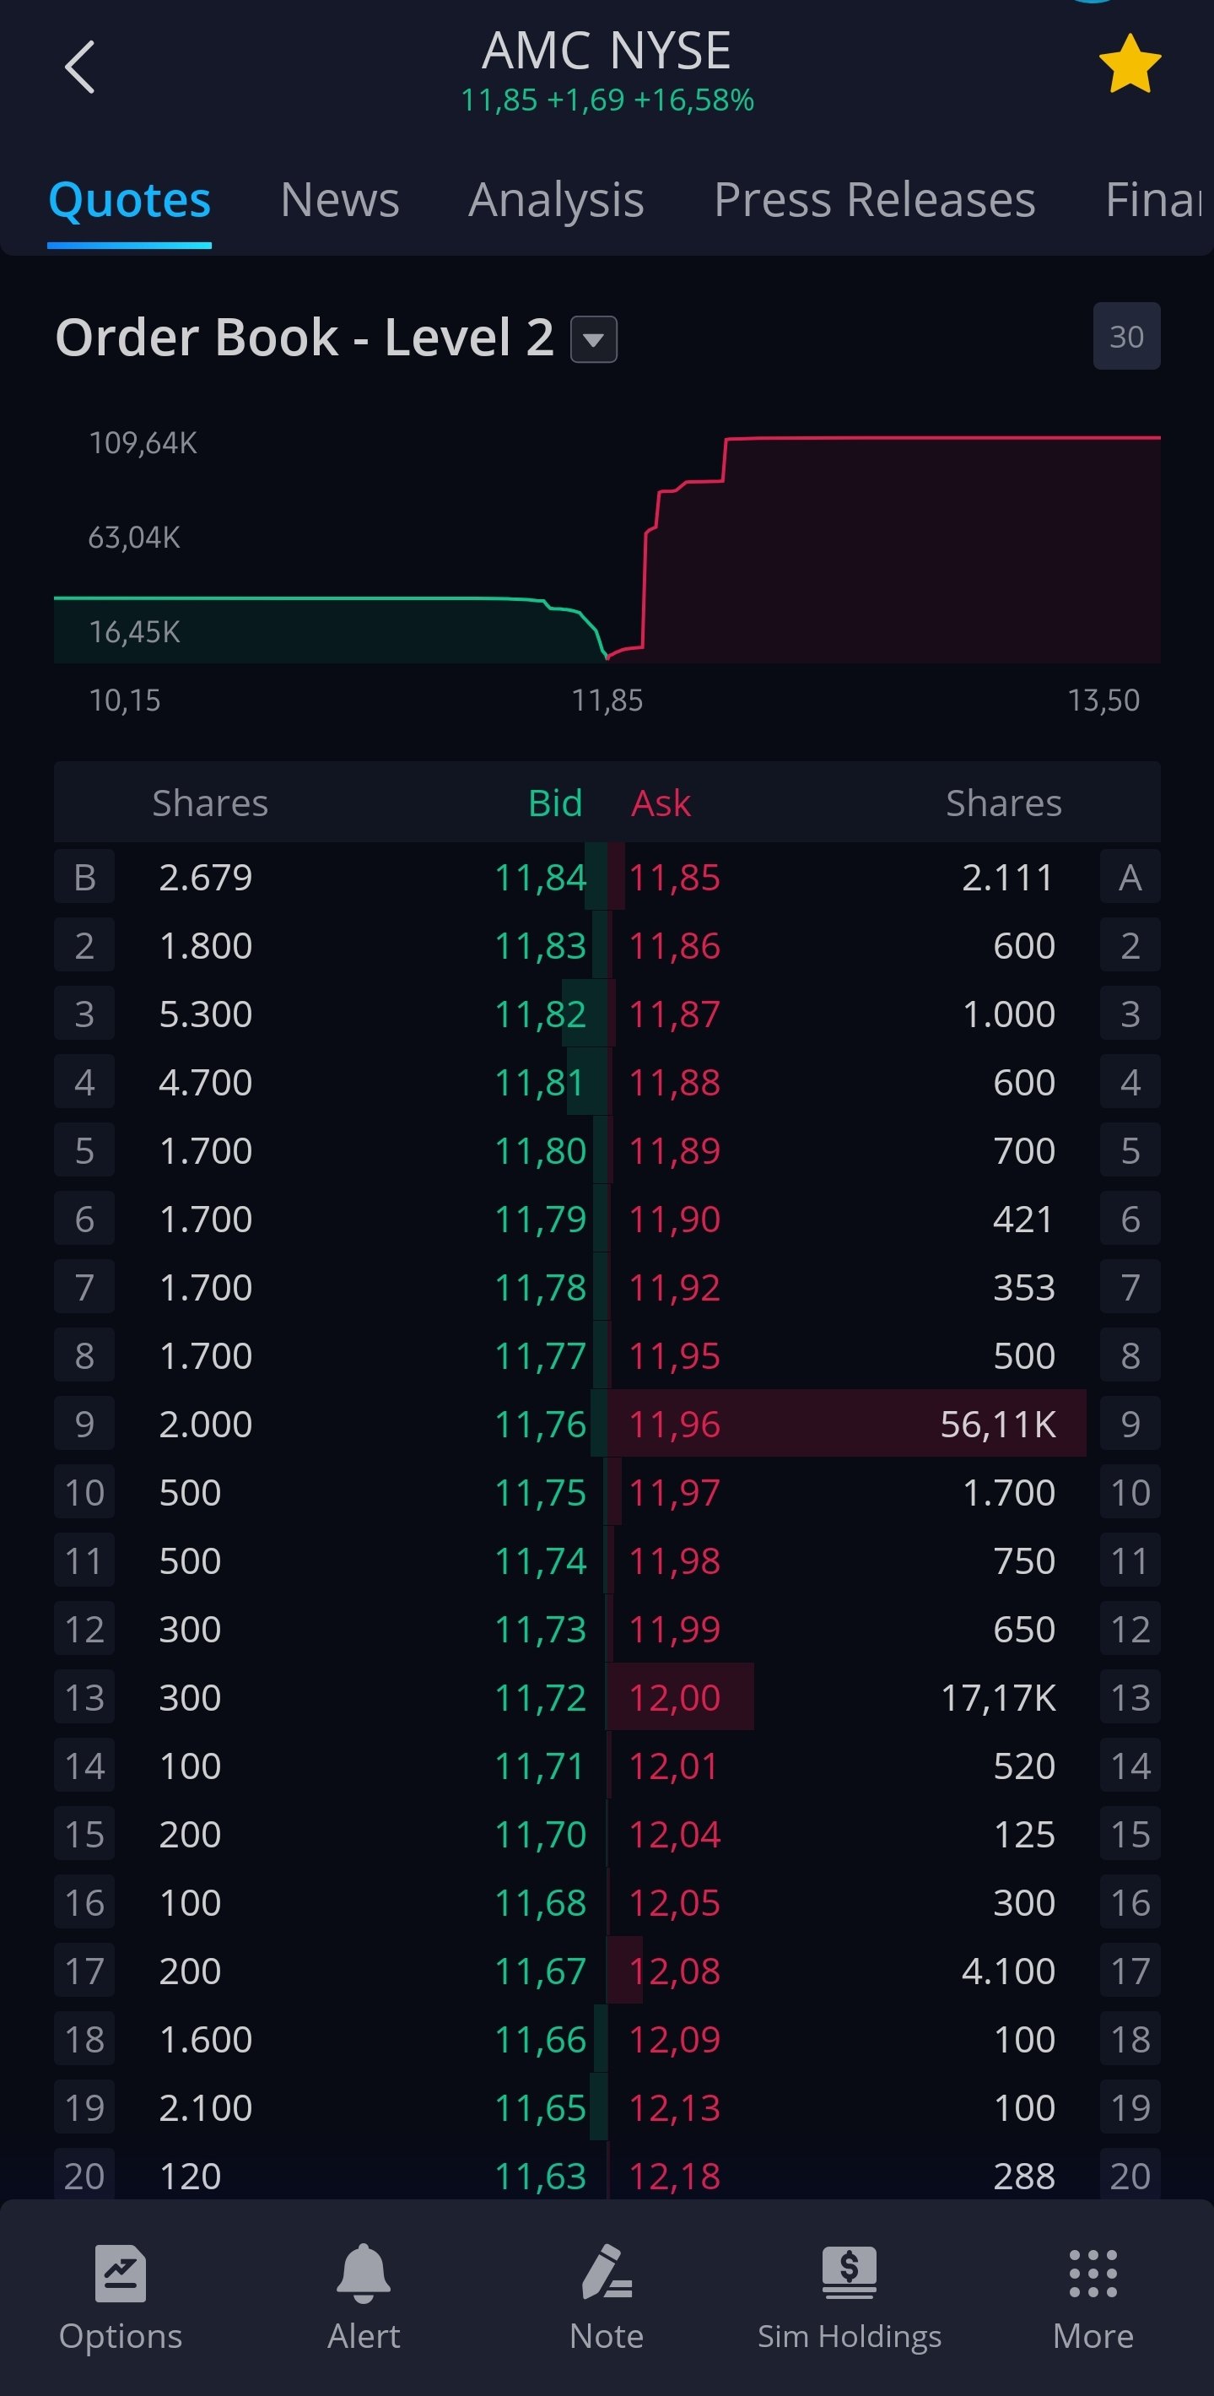Select ask price 12,08
Image resolution: width=1214 pixels, height=2396 pixels.
click(x=675, y=1971)
